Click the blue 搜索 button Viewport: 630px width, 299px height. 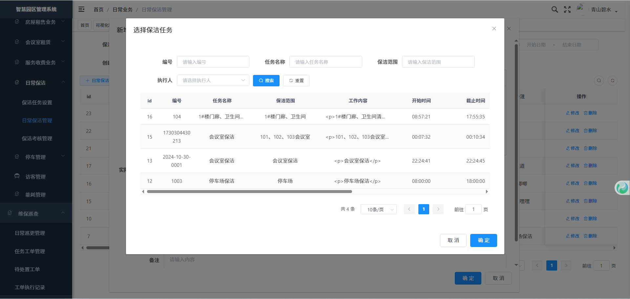tap(266, 80)
